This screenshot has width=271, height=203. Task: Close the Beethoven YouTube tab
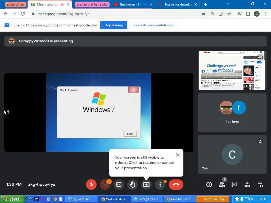151,4
